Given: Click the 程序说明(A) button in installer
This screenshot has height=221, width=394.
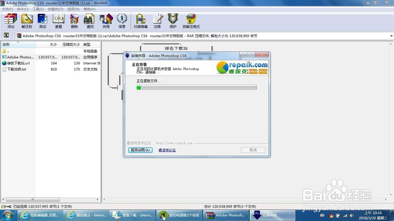Looking at the screenshot, I should 140,150.
